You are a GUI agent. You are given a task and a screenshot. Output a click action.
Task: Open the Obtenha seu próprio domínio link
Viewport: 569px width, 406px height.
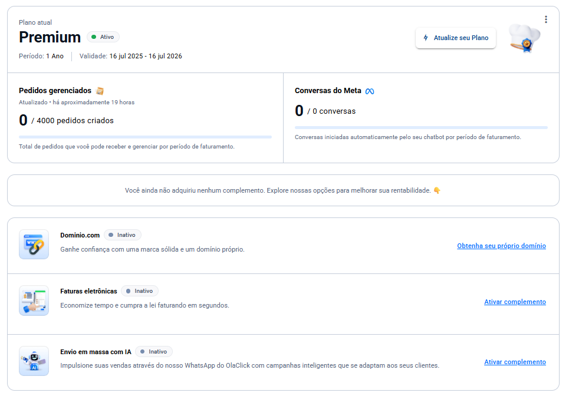pos(501,246)
